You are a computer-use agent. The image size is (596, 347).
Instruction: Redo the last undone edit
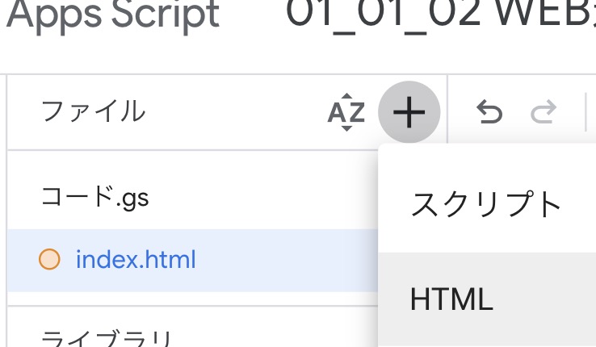click(x=543, y=113)
